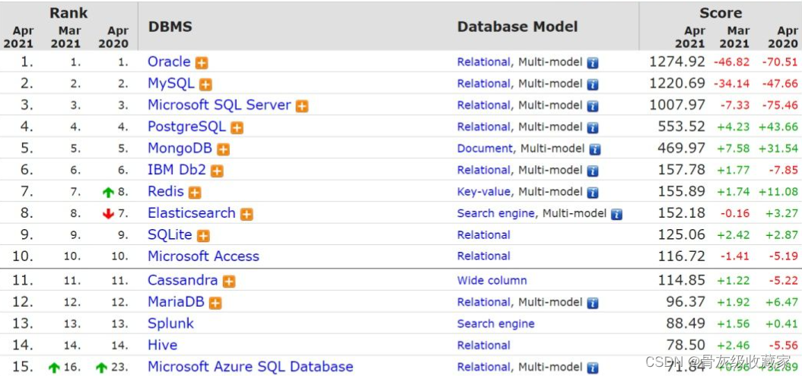
Task: Open the MySQL DBMS link
Action: 171,84
